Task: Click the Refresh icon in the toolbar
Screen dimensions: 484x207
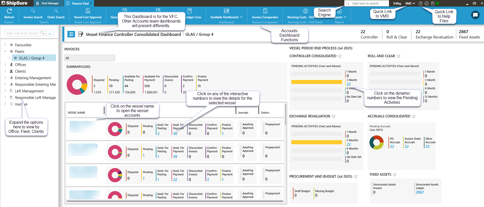Action: point(9,11)
